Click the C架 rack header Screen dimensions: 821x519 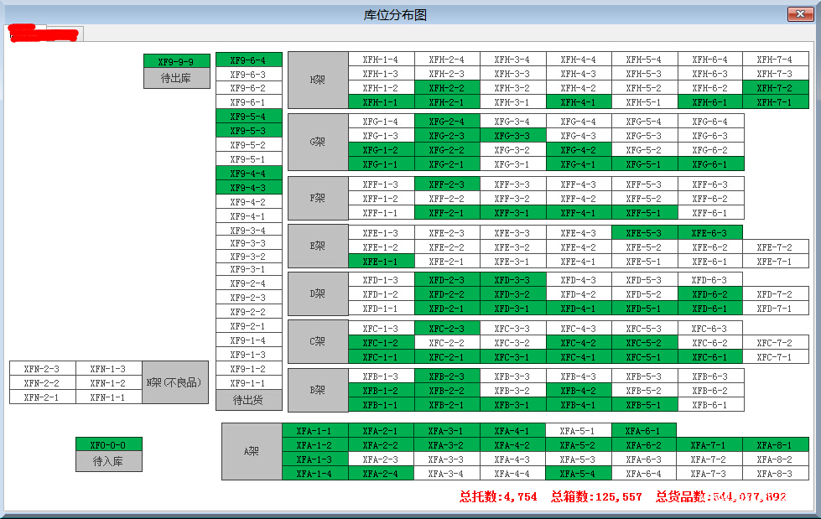pos(318,341)
